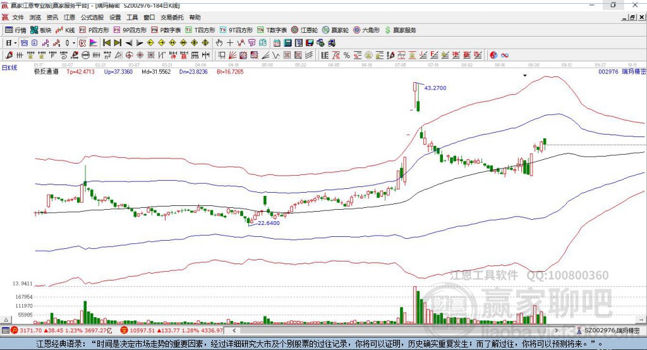Image resolution: width=647 pixels, height=350 pixels.
Task: Open the 赢家轮 wheel tool
Action: (x=336, y=30)
